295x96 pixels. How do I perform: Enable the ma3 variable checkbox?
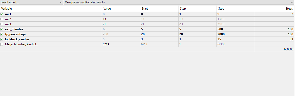(2, 24)
